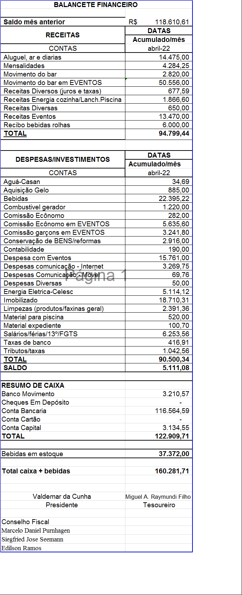This screenshot has height=595, width=242.
Task: Click Conservação de BENS/reformas label
Action: click(52, 241)
